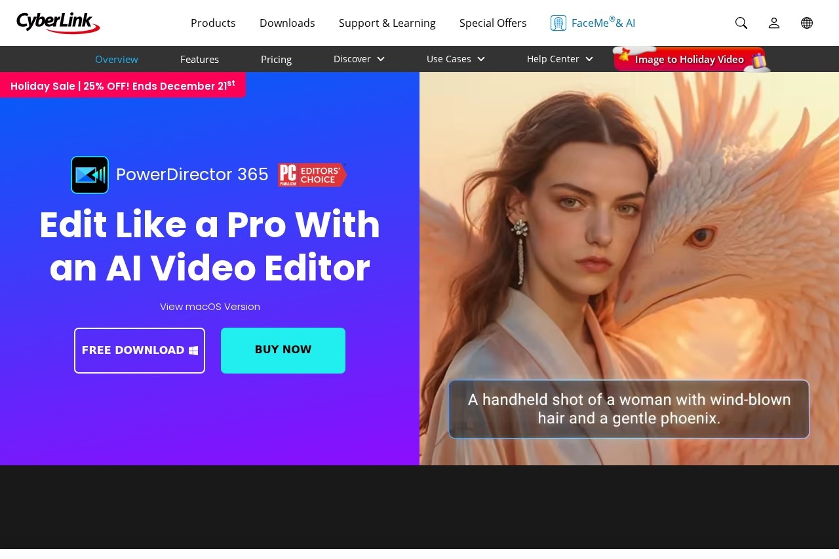839x559 pixels.
Task: Click the PC Editors' Choice badge
Action: click(x=312, y=175)
